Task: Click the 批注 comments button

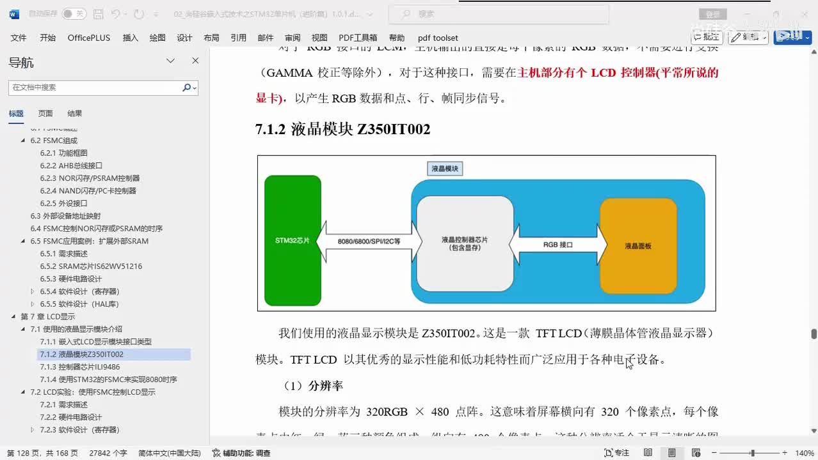Action: click(707, 37)
